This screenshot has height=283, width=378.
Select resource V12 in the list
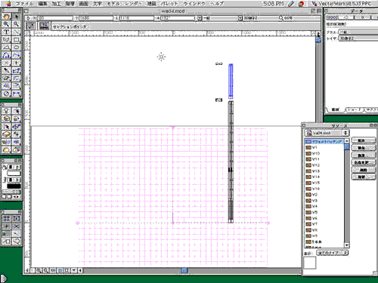tap(324, 165)
